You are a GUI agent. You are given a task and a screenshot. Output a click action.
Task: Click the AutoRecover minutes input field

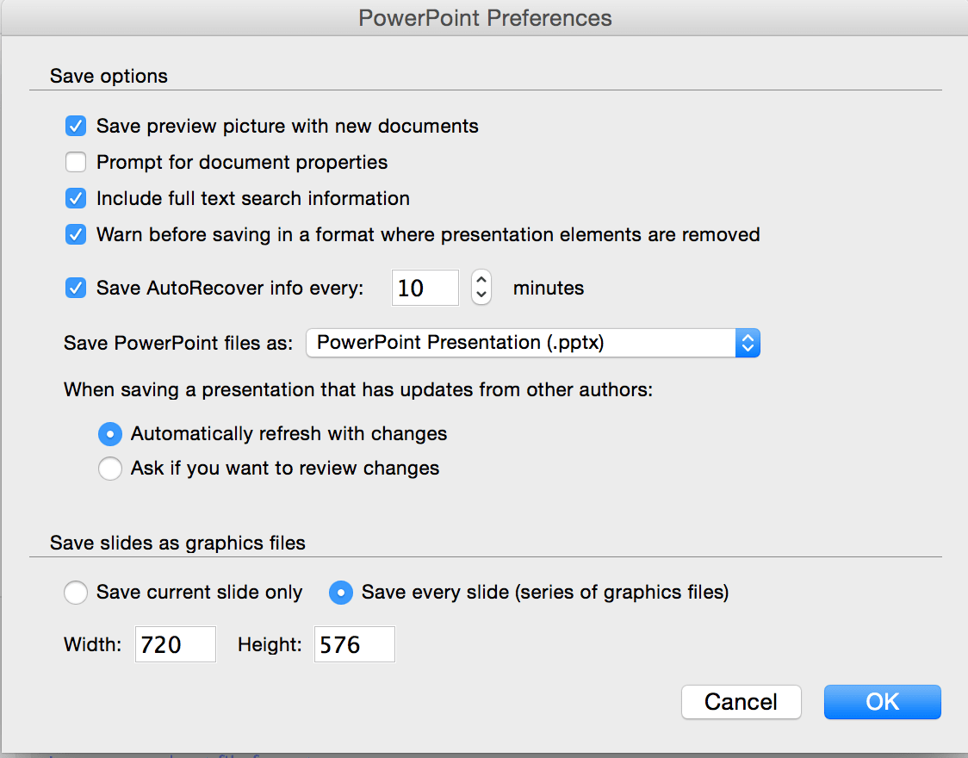click(x=425, y=288)
